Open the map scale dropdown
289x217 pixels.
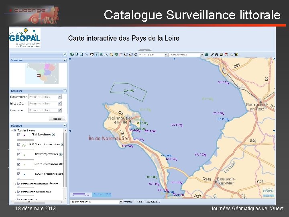pyautogui.click(x=166, y=55)
